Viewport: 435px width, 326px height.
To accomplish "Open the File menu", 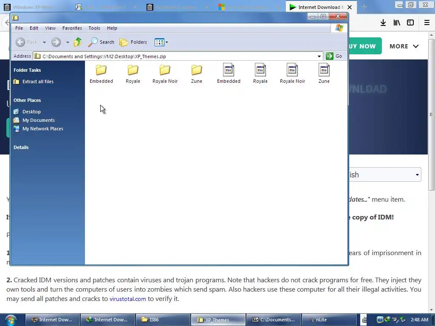I will [19, 28].
